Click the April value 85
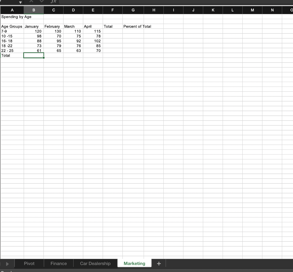Screen dimensions: 293x272 (x=93, y=46)
